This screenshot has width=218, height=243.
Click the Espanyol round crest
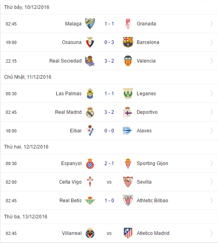point(90,163)
